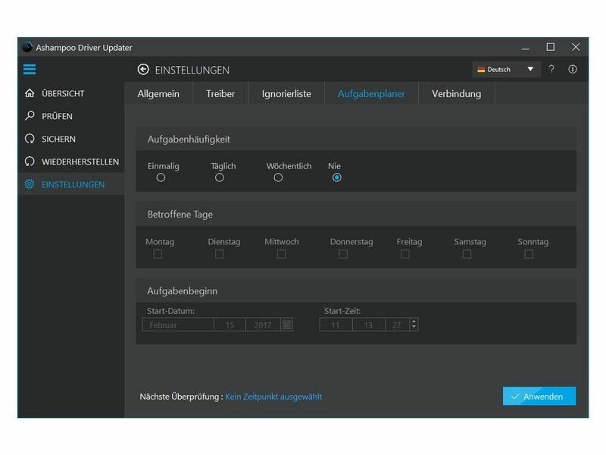Open Prüfen via the magnifier icon
Viewport: 606px width, 455px height.
click(x=30, y=116)
